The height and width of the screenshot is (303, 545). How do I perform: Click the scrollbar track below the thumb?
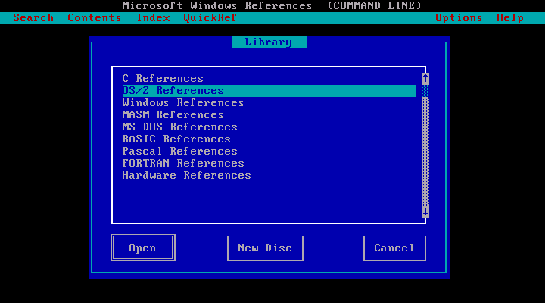point(425,151)
